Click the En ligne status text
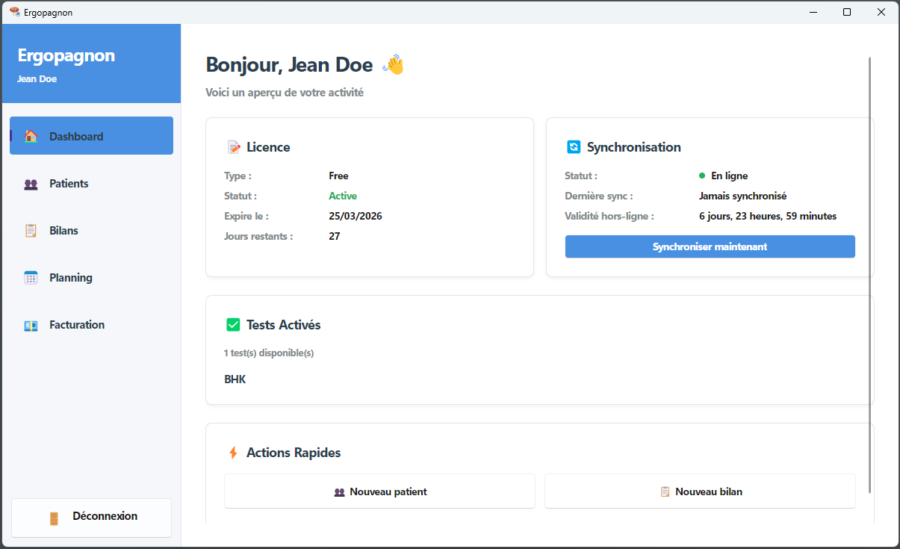 [x=729, y=176]
